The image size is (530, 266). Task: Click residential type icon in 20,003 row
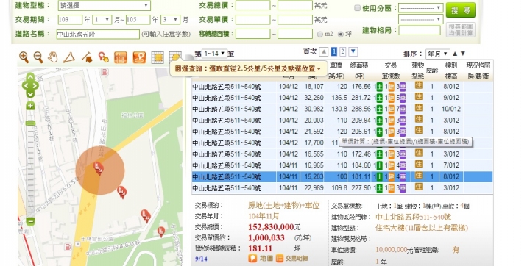tap(419, 119)
